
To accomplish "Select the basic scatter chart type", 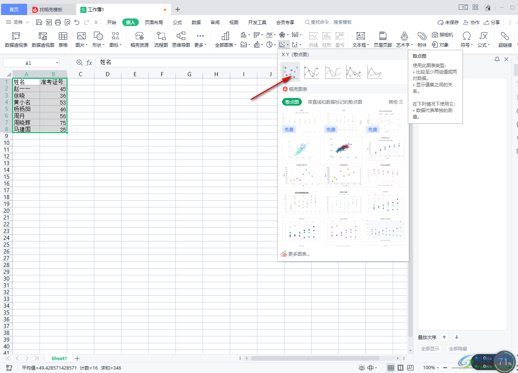I will point(291,72).
